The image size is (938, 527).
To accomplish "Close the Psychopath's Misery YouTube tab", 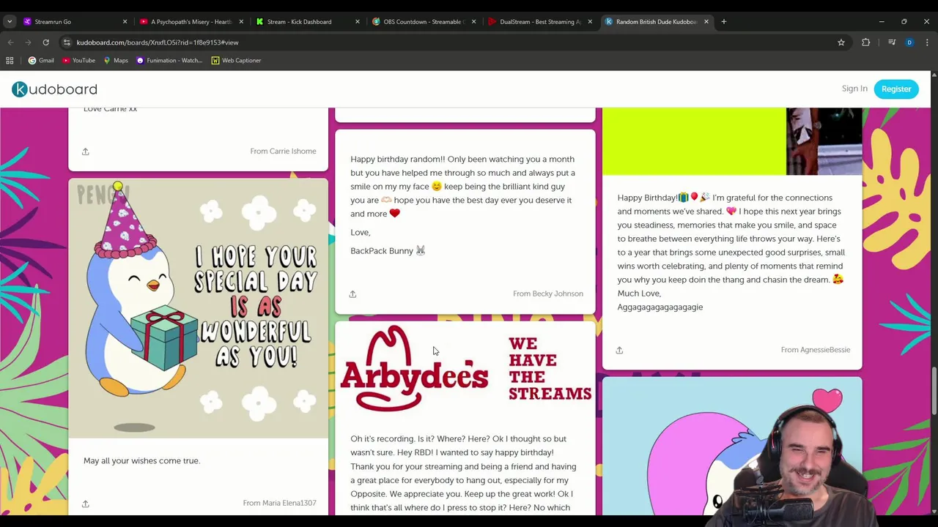I will pyautogui.click(x=241, y=22).
